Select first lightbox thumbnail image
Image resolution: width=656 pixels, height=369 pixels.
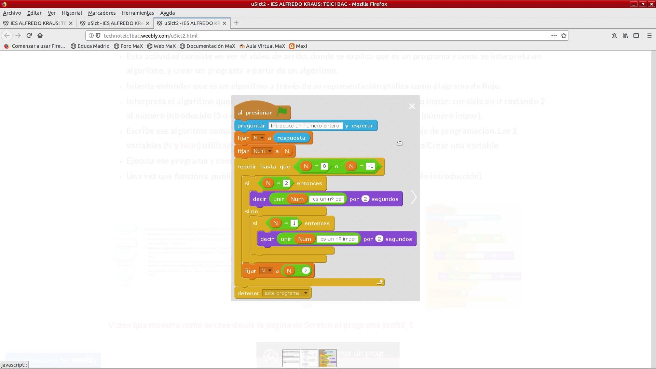pos(291,358)
